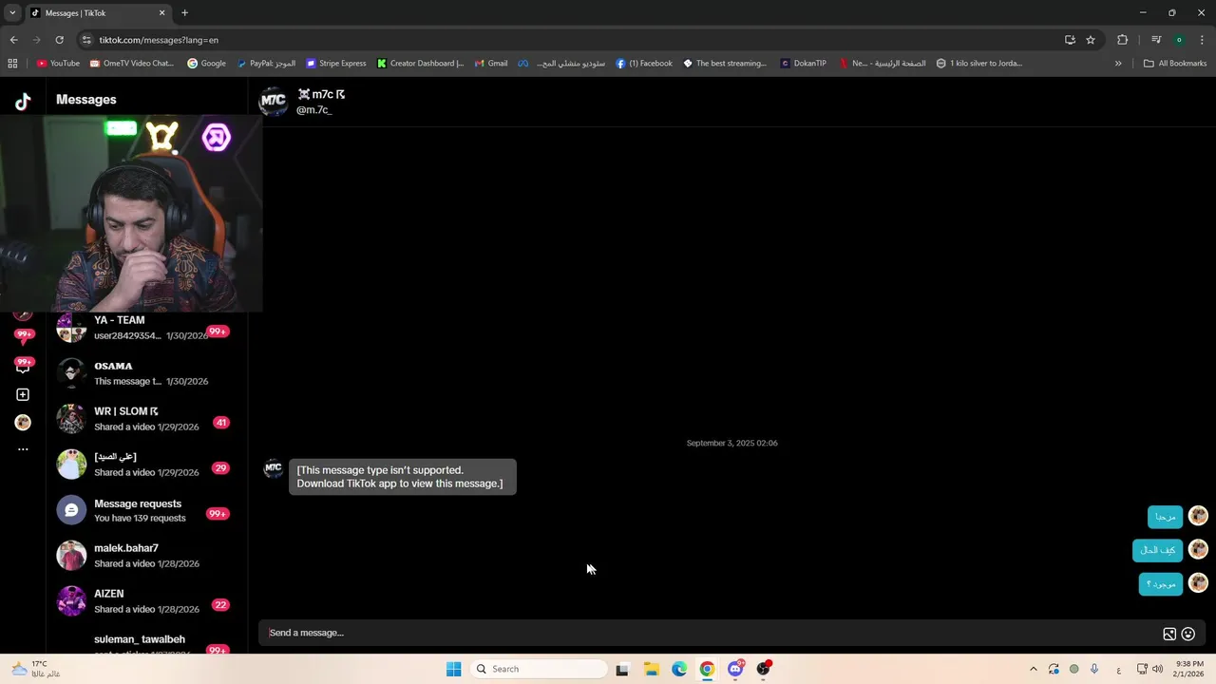Open the DokanTIP bookmark
This screenshot has width=1216, height=684.
804,64
